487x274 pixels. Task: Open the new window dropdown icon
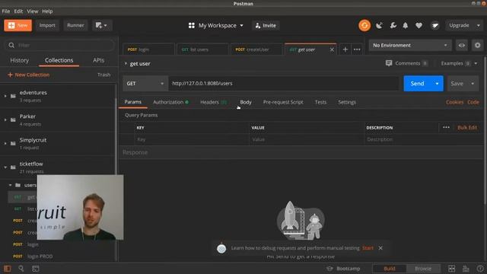click(101, 25)
